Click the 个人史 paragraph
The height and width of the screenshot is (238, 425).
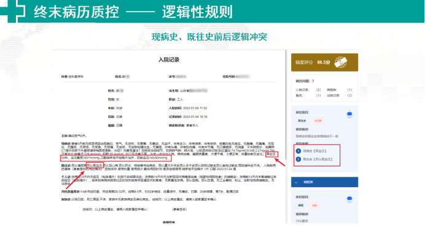point(168,180)
